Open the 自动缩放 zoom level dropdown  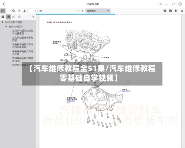pos(98,11)
